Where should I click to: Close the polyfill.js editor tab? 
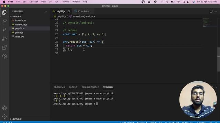pyautogui.click(x=69, y=11)
